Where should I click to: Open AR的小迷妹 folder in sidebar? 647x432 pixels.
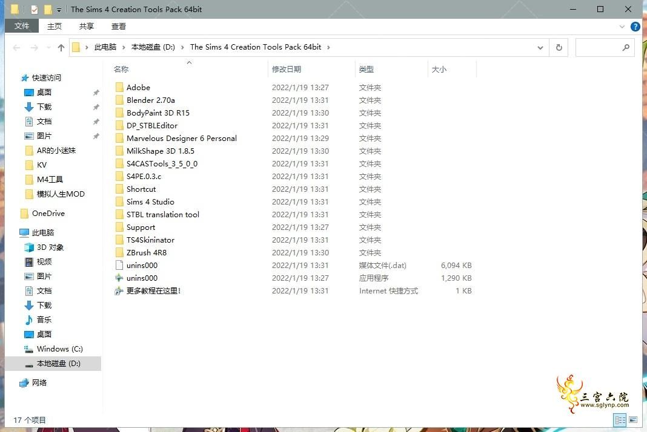click(56, 151)
